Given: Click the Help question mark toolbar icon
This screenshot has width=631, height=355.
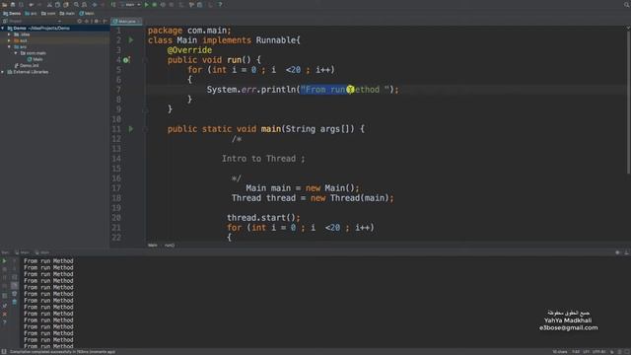Looking at the screenshot, I should click(x=220, y=4).
